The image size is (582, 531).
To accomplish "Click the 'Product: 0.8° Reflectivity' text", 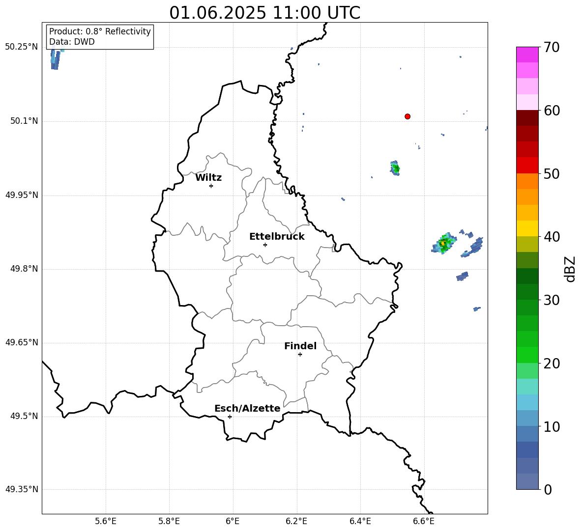I will click(x=100, y=31).
